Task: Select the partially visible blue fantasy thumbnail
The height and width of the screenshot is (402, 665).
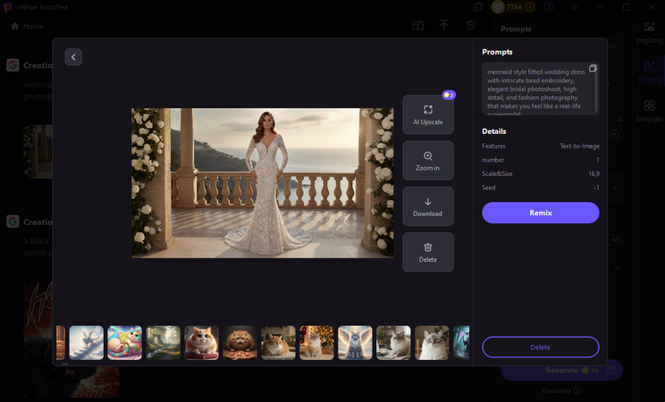Action: tap(461, 343)
